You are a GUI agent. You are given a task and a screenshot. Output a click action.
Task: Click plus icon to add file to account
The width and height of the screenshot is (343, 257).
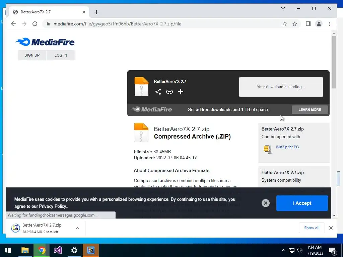pos(181,92)
